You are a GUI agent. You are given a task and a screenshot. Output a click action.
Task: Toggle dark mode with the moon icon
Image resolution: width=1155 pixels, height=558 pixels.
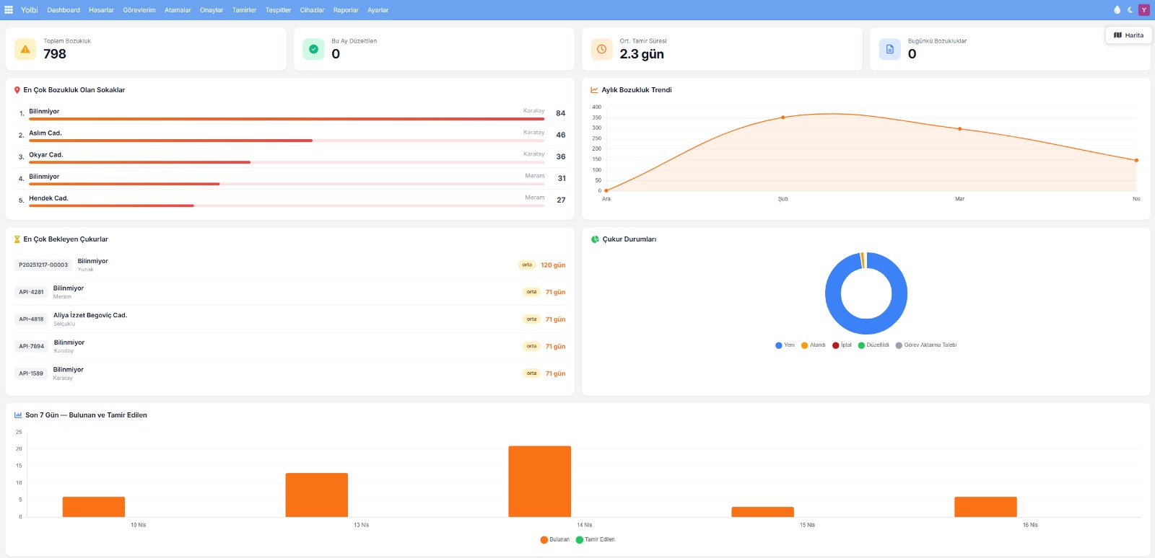[1130, 10]
